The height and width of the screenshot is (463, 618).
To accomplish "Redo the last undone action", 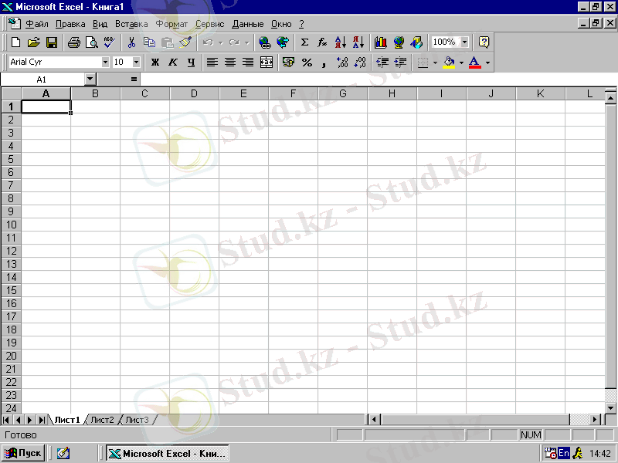I will tap(234, 42).
